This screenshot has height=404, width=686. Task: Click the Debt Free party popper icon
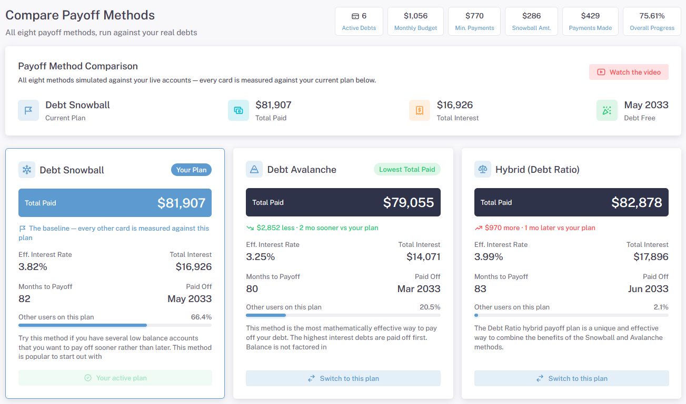tap(607, 110)
